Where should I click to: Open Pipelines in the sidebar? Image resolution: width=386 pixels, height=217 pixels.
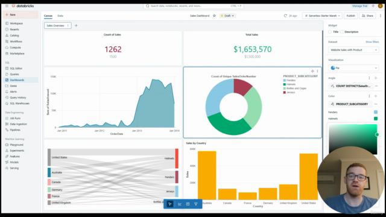(x=15, y=130)
